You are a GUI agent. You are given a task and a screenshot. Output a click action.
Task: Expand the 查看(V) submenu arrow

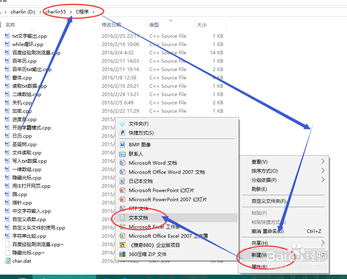pos(323,162)
